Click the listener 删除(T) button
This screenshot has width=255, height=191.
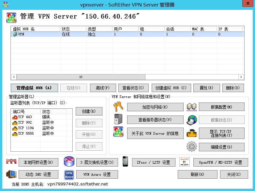tap(89, 123)
